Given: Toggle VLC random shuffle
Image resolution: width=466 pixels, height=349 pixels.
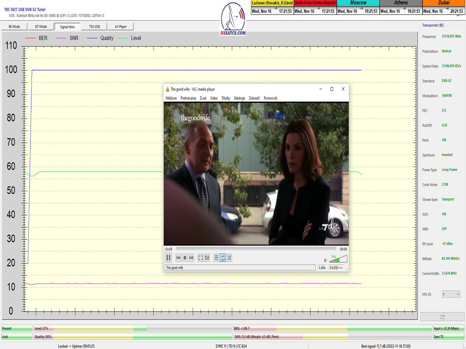Looking at the screenshot, I should click(x=230, y=257).
